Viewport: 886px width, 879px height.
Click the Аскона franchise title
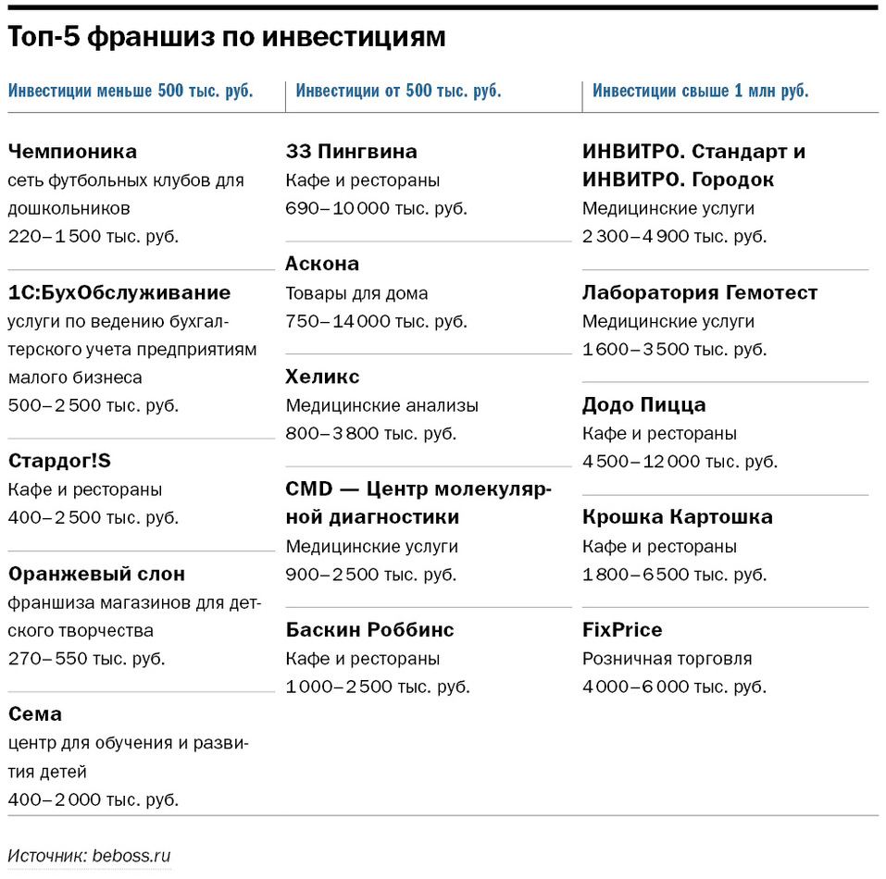(x=322, y=264)
